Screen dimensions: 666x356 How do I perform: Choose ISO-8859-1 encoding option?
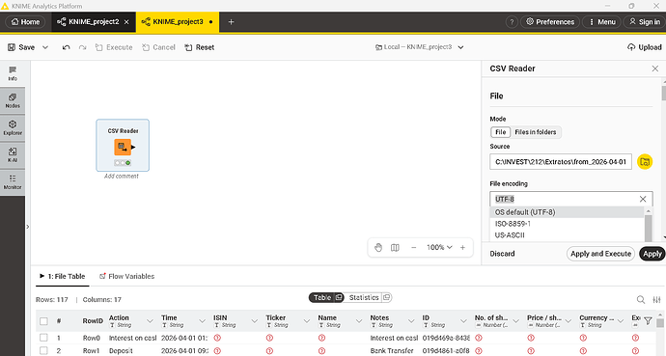(567, 224)
